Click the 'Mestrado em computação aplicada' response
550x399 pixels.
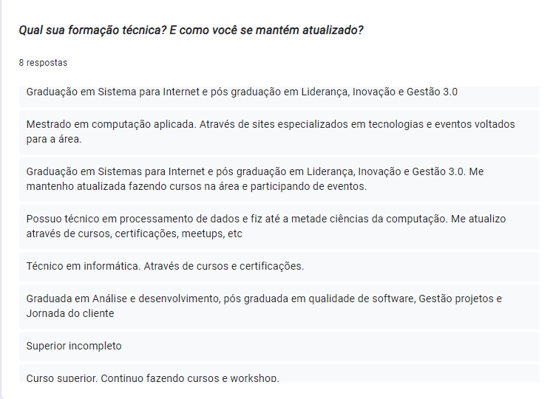(x=279, y=132)
